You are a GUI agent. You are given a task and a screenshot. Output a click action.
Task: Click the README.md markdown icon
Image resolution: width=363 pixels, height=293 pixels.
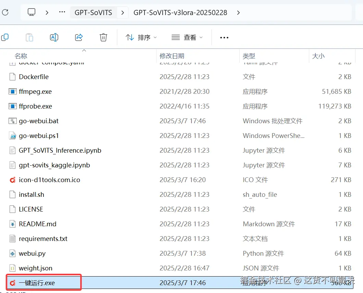[x=13, y=224]
